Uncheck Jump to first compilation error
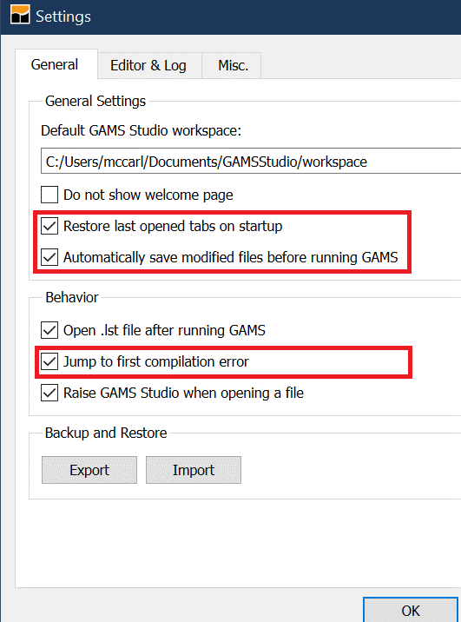 pos(49,361)
